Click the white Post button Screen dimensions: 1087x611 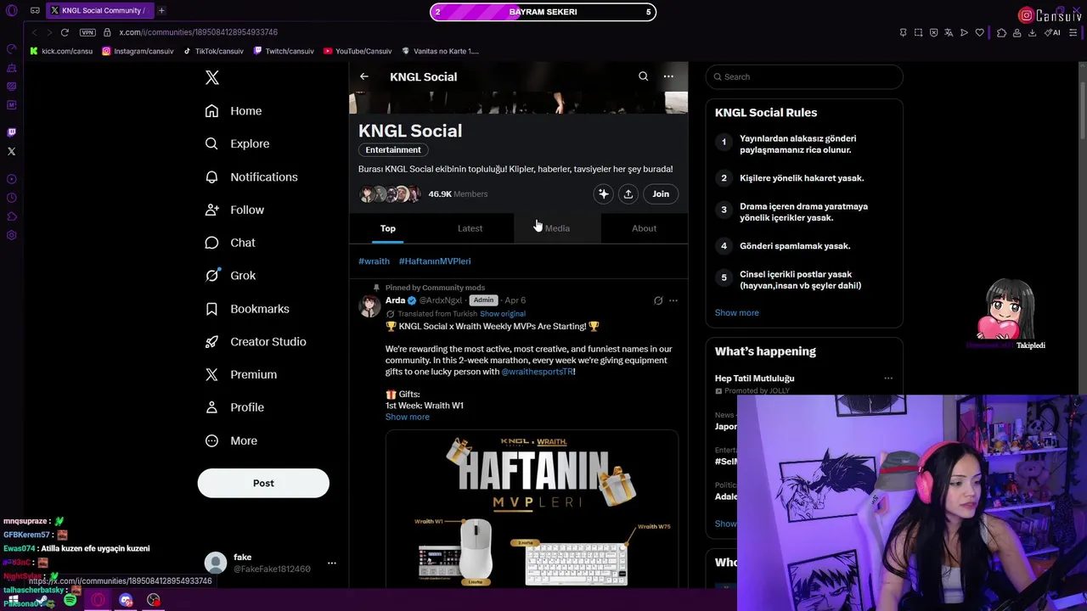tap(263, 483)
